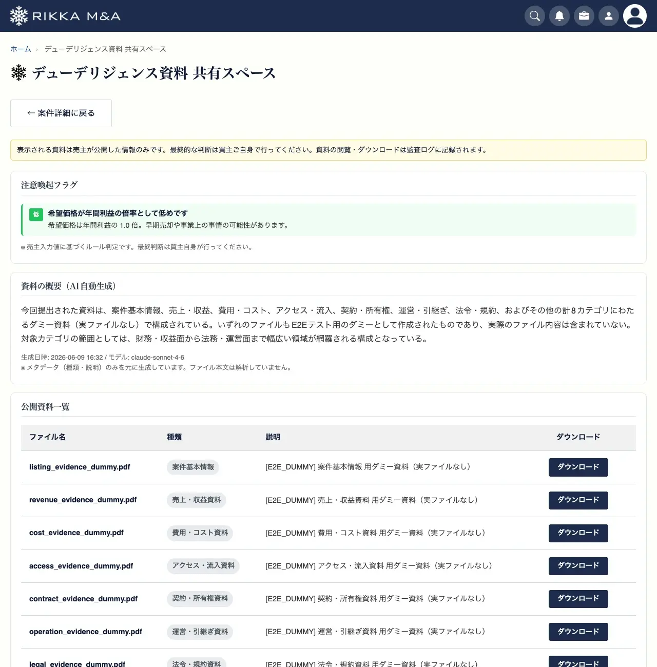Click file name revenue_evidence_dummy.pdf
Screen dimensions: 657x667
pyautogui.click(x=83, y=500)
